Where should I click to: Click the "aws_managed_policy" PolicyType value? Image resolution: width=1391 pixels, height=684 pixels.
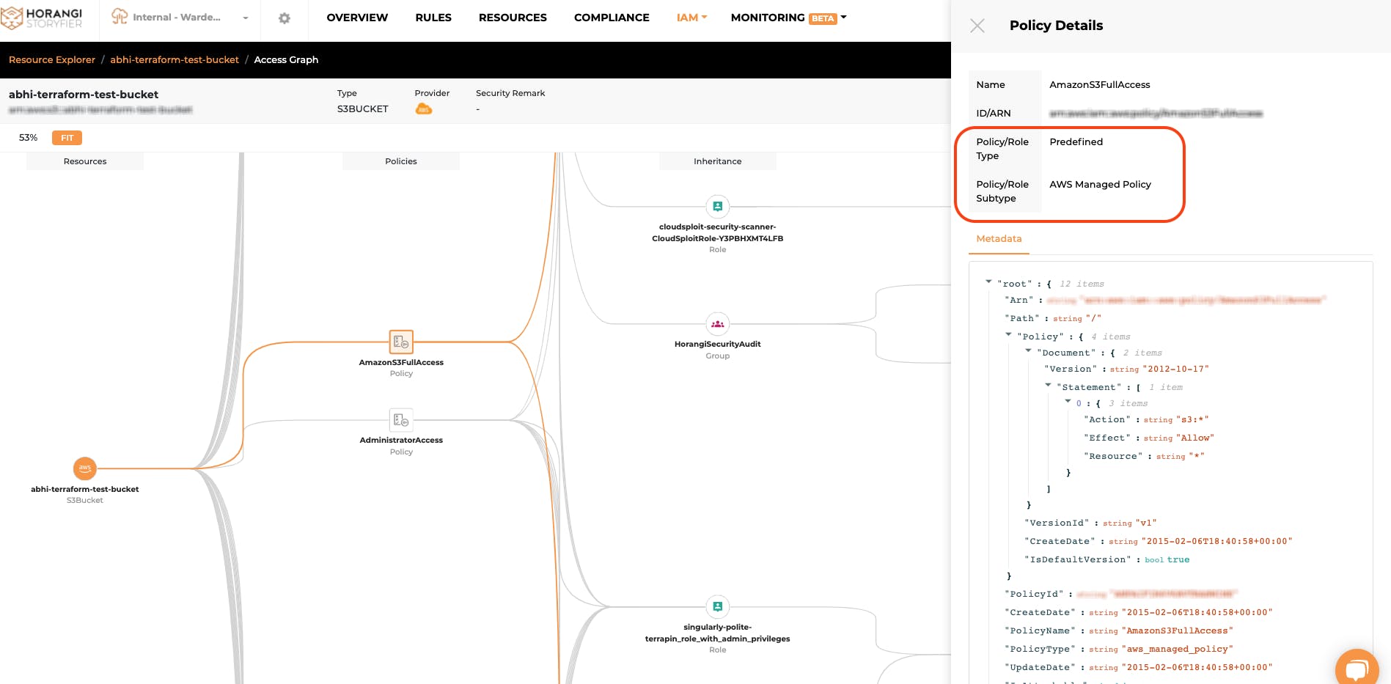[1177, 649]
